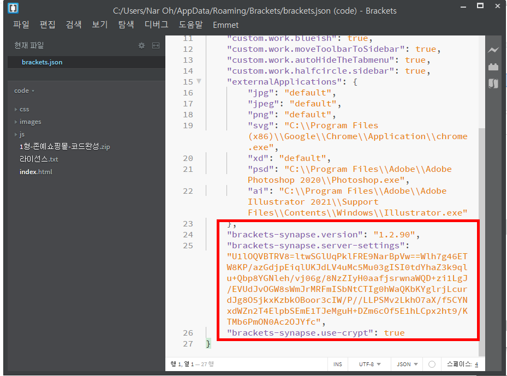The height and width of the screenshot is (376, 507).
Task: Click the indent size value 4
Action: point(476,365)
